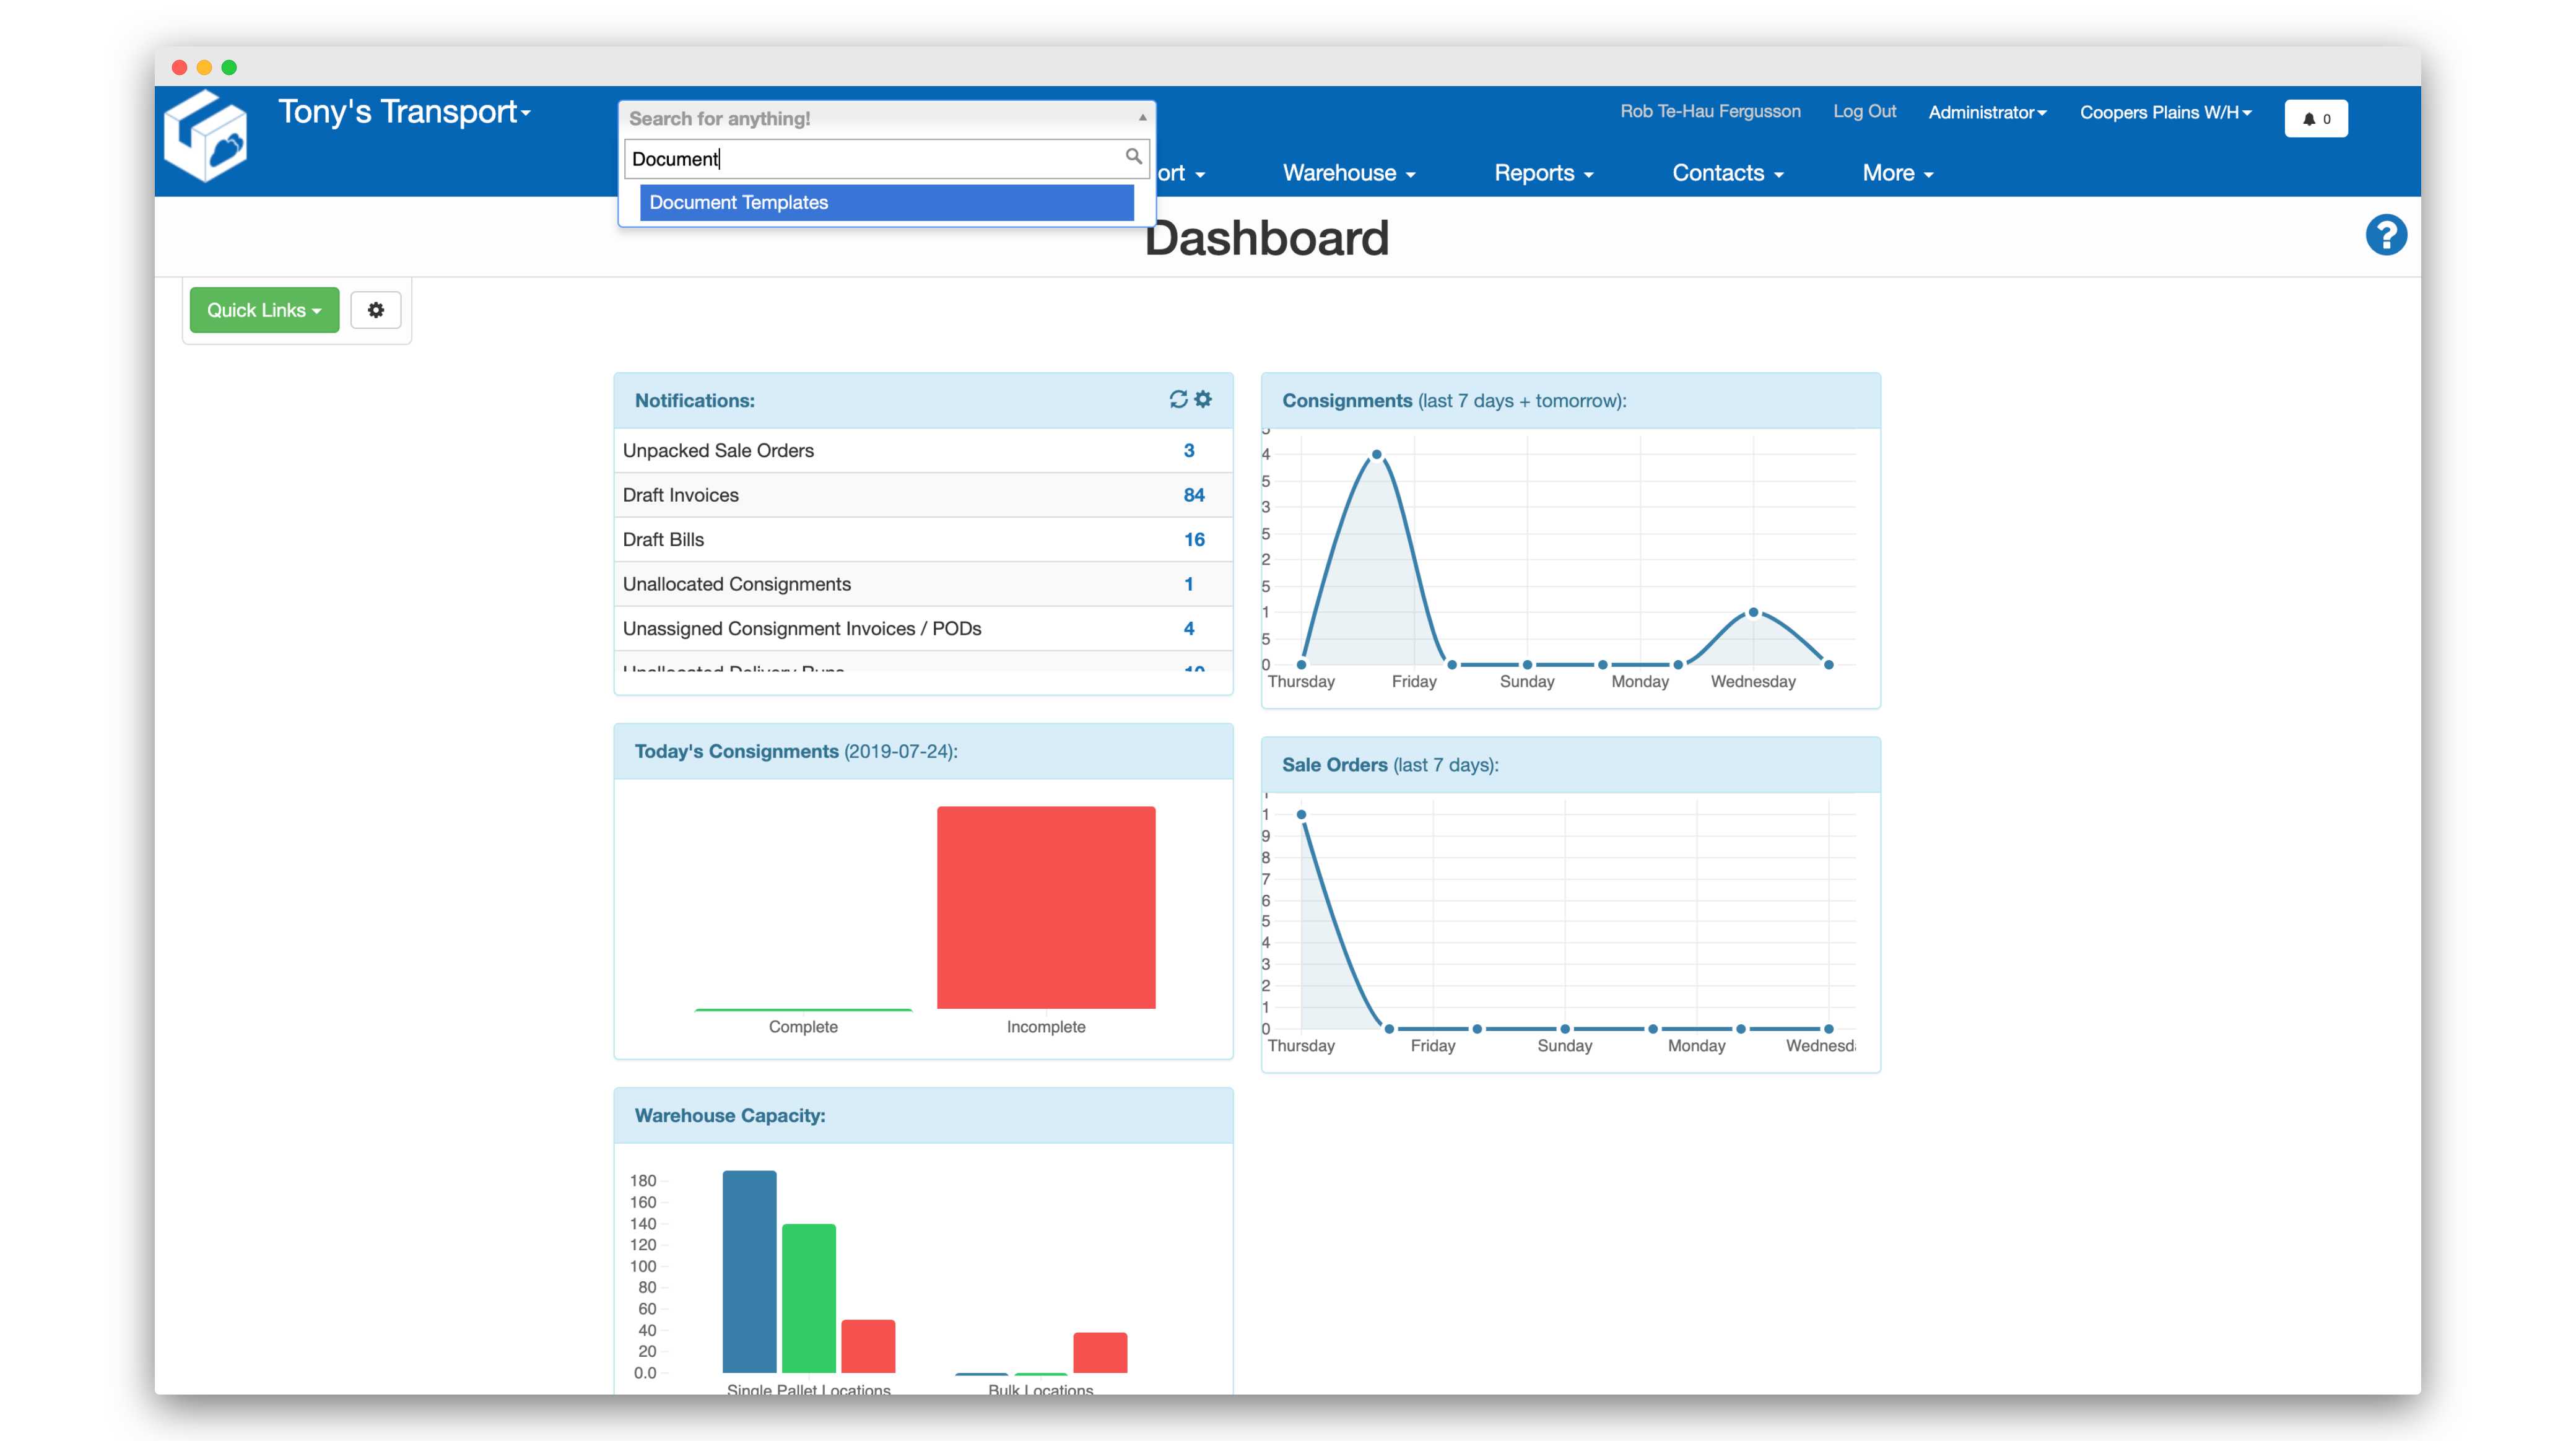Expand the Quick Links dropdown
Screen dimensions: 2576x1441
[264, 310]
